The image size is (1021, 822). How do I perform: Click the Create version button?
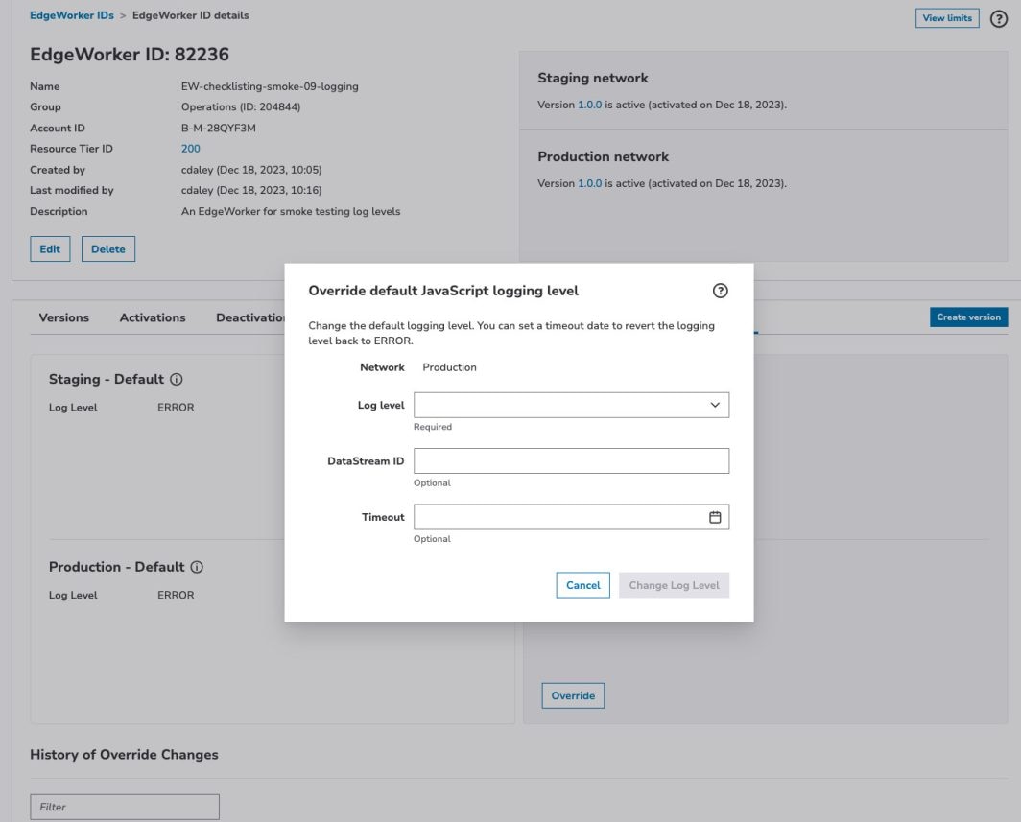point(968,317)
